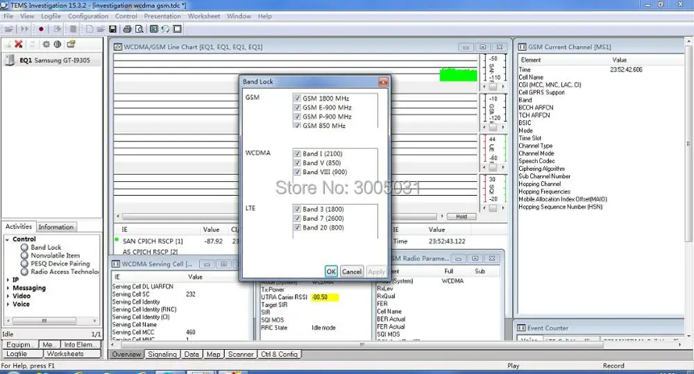Viewport: 694px width, 374px height.
Task: Toggle WCDMA Band V (850) checkbox
Action: (297, 163)
